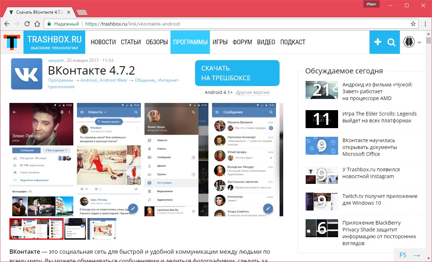Click the thumbnail with 6 comments
Screen dimensions: 432x262
pos(322,228)
